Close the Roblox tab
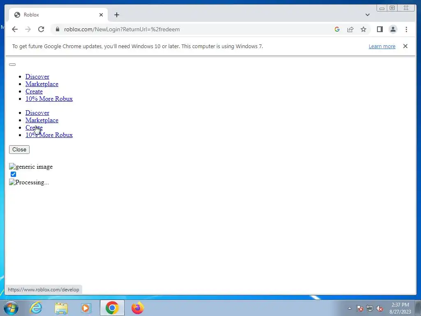This screenshot has width=421, height=316. (101, 15)
